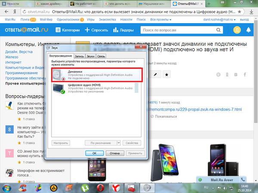Launch CCleaner from taskbar
This screenshot has height=193, width=258.
[22, 188]
